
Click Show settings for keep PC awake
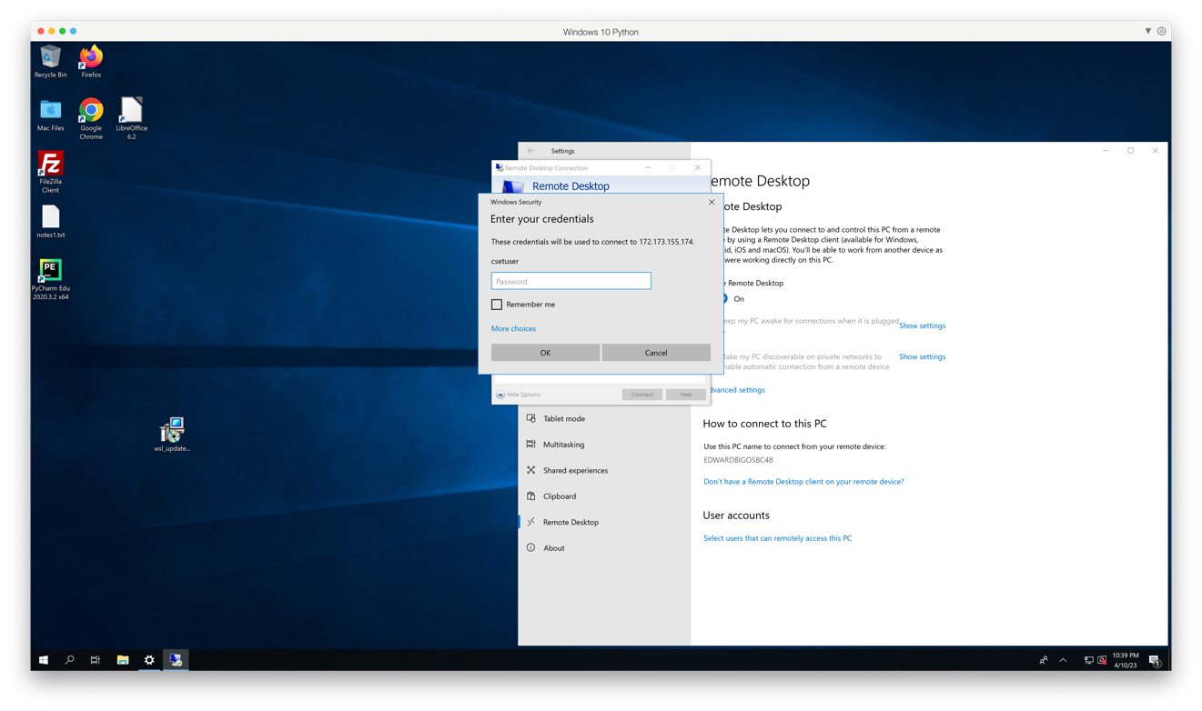[x=922, y=325]
